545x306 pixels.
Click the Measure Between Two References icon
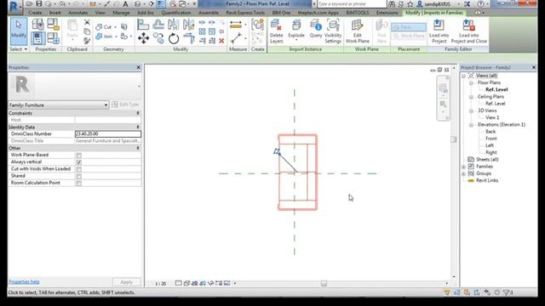click(x=236, y=38)
